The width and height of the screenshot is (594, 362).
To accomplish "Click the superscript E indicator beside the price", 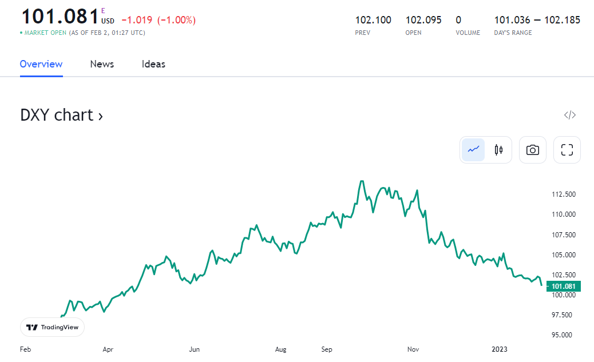I will 103,11.
